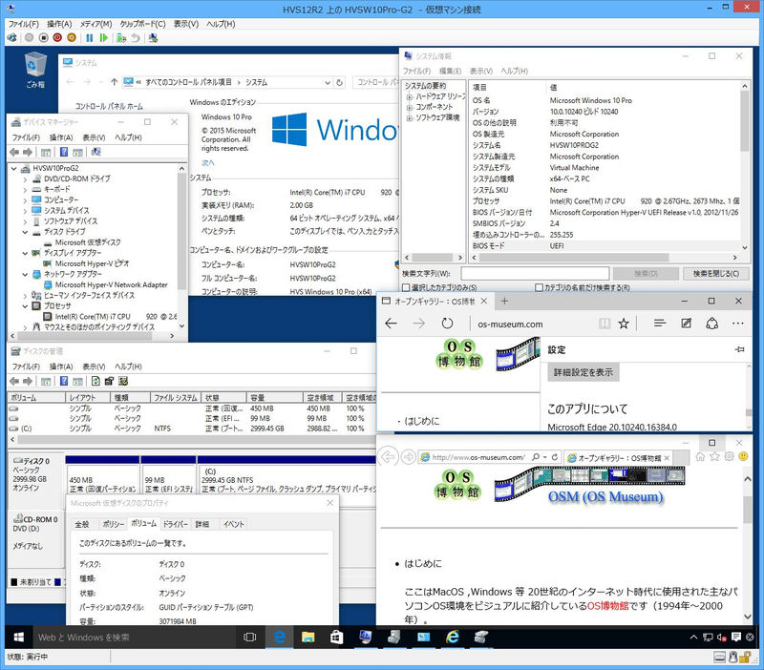Click the VM turn off (stop) button

(x=43, y=37)
